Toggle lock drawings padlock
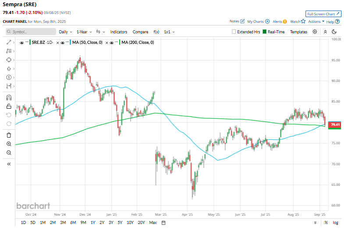Screen dimensions: 345x231 tap(9, 106)
